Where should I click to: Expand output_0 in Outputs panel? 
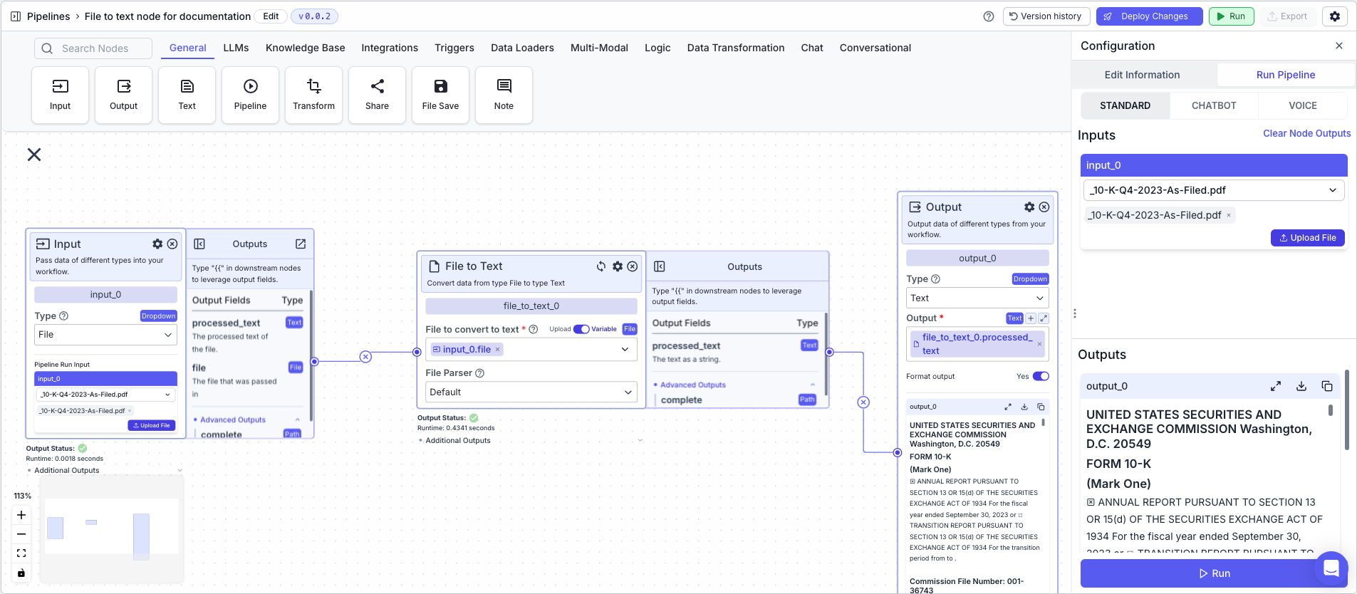tap(1276, 386)
